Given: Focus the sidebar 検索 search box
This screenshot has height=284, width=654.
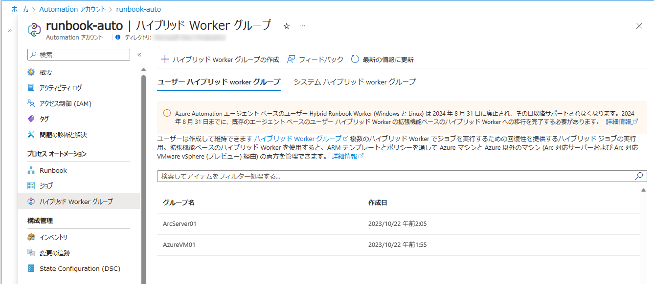Looking at the screenshot, I should click(79, 55).
